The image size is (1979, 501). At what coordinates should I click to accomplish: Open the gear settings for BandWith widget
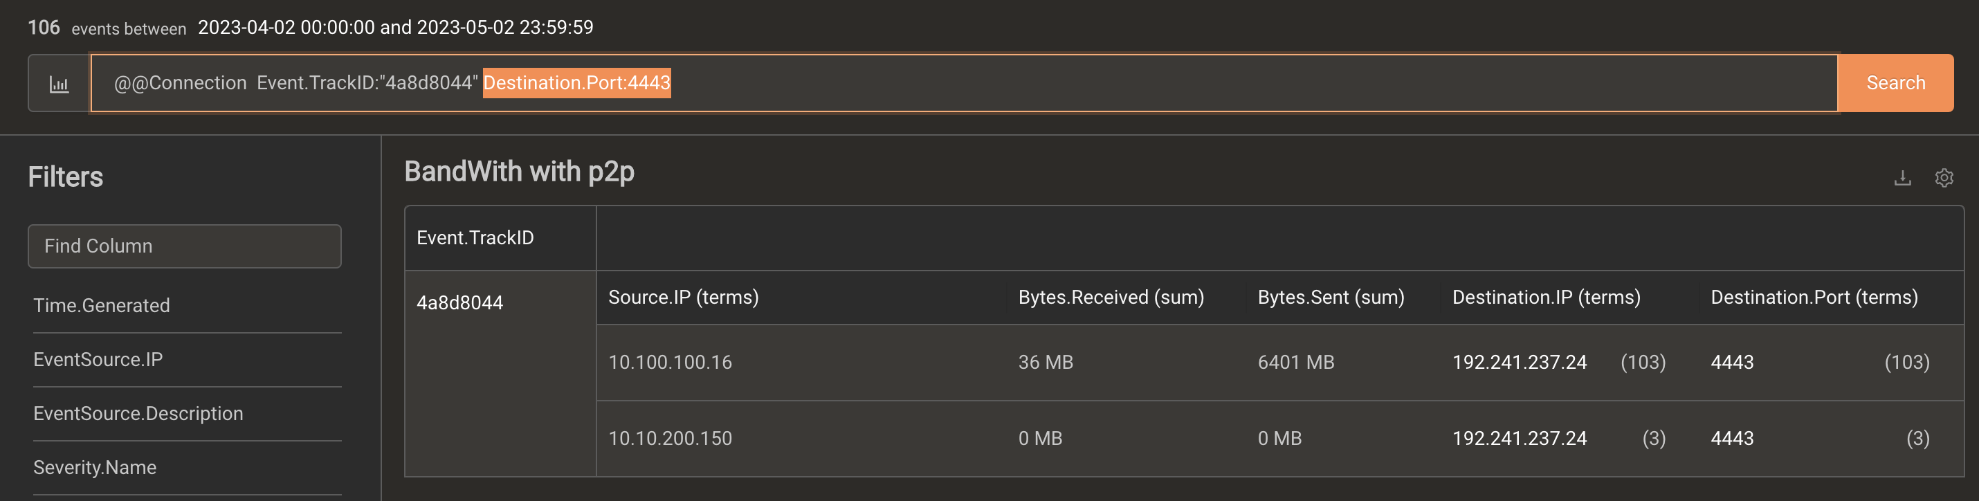coord(1944,179)
